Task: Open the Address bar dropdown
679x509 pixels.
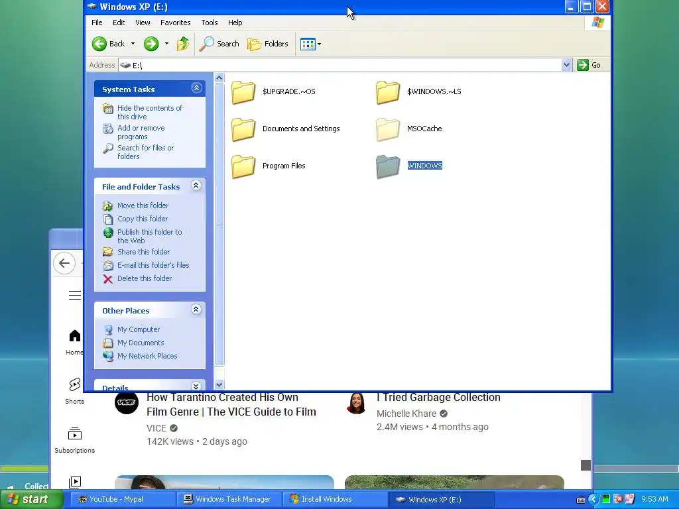Action: pyautogui.click(x=566, y=65)
